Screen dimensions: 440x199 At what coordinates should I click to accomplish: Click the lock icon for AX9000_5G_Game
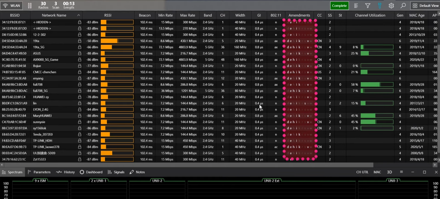pyautogui.click(x=80, y=60)
